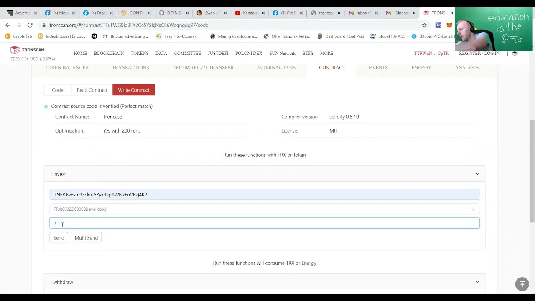The image size is (535, 301).
Task: Open the CryptoTab bookmark
Action: (x=18, y=36)
